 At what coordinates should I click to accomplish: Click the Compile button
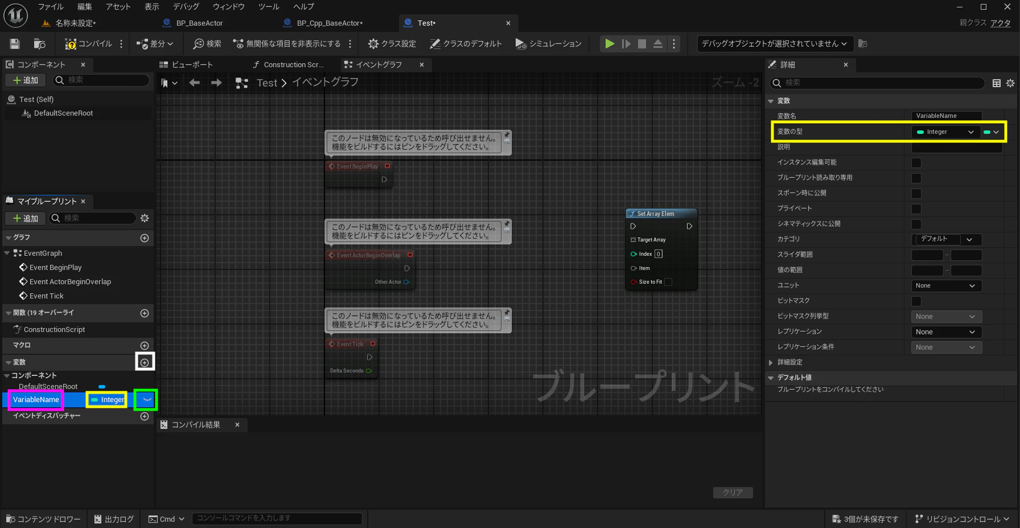[88, 44]
